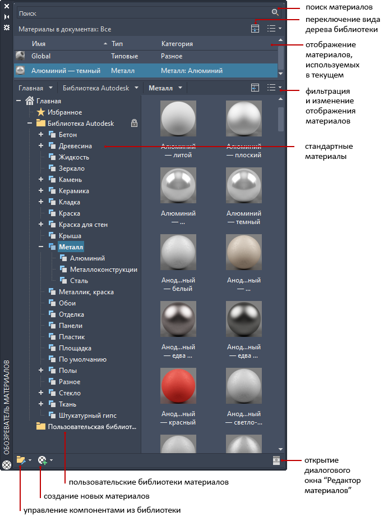Image resolution: width=388 pixels, height=520 pixels.
Task: Open the Главная breadcrumb dropdown
Action: point(50,88)
